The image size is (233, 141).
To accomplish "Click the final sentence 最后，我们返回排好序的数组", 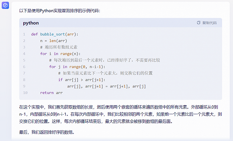I will 47,132.
